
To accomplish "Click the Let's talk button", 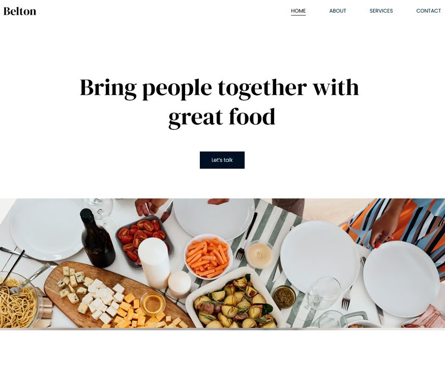I will tap(222, 160).
